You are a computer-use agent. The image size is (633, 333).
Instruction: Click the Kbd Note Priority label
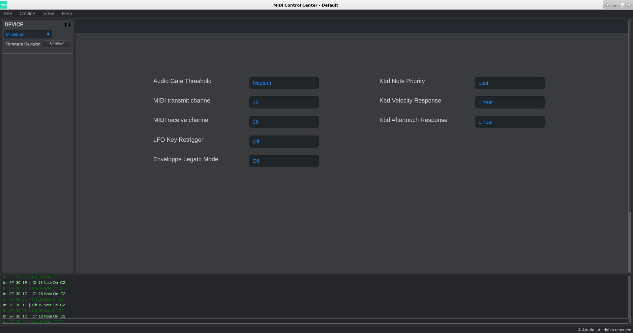[x=402, y=81]
